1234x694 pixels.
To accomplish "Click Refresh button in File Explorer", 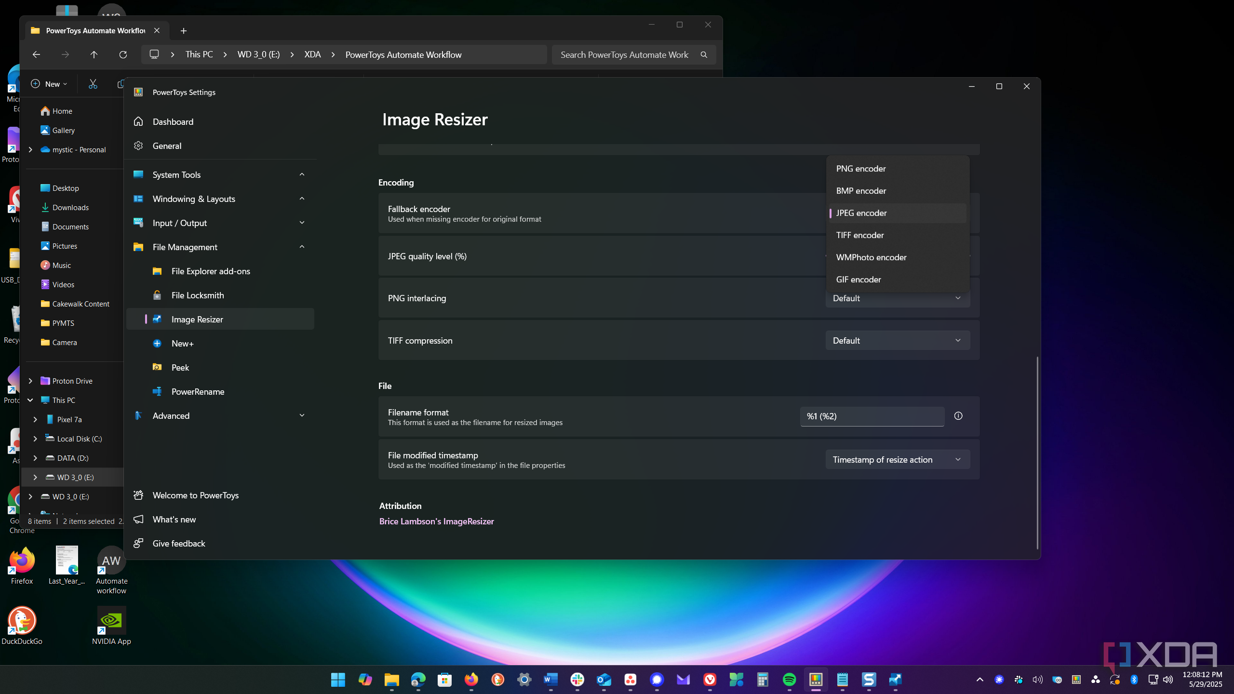I will [123, 54].
